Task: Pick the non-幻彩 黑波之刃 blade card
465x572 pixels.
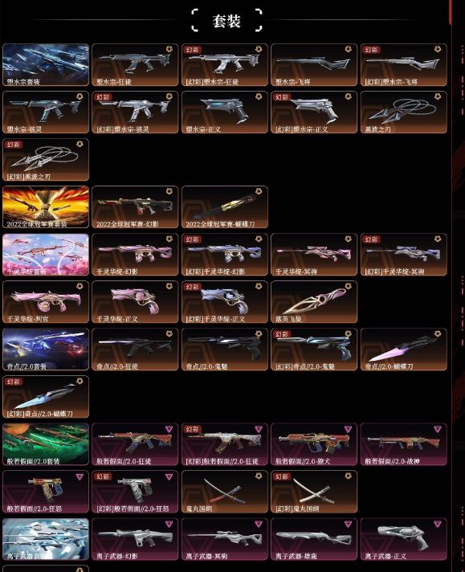Action: pos(404,112)
